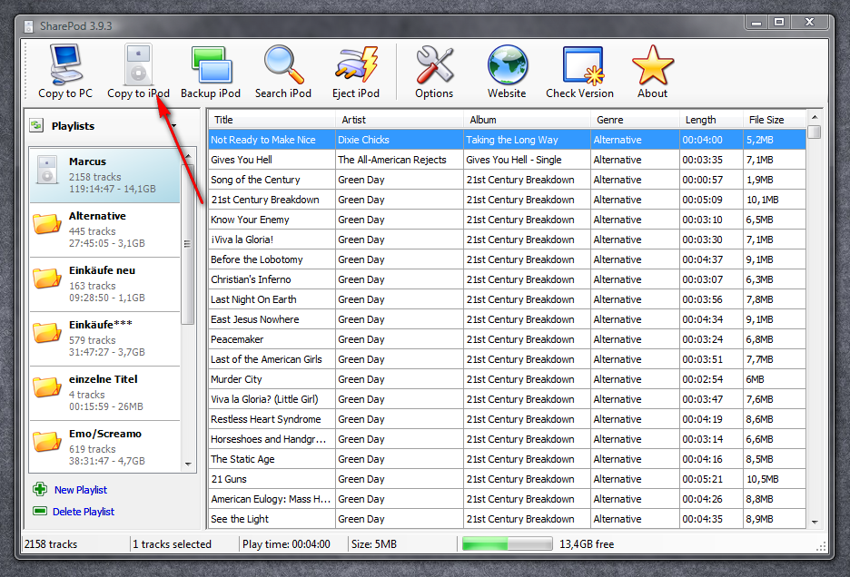
Task: Expand the Playlists dropdown arrow
Action: (174, 126)
